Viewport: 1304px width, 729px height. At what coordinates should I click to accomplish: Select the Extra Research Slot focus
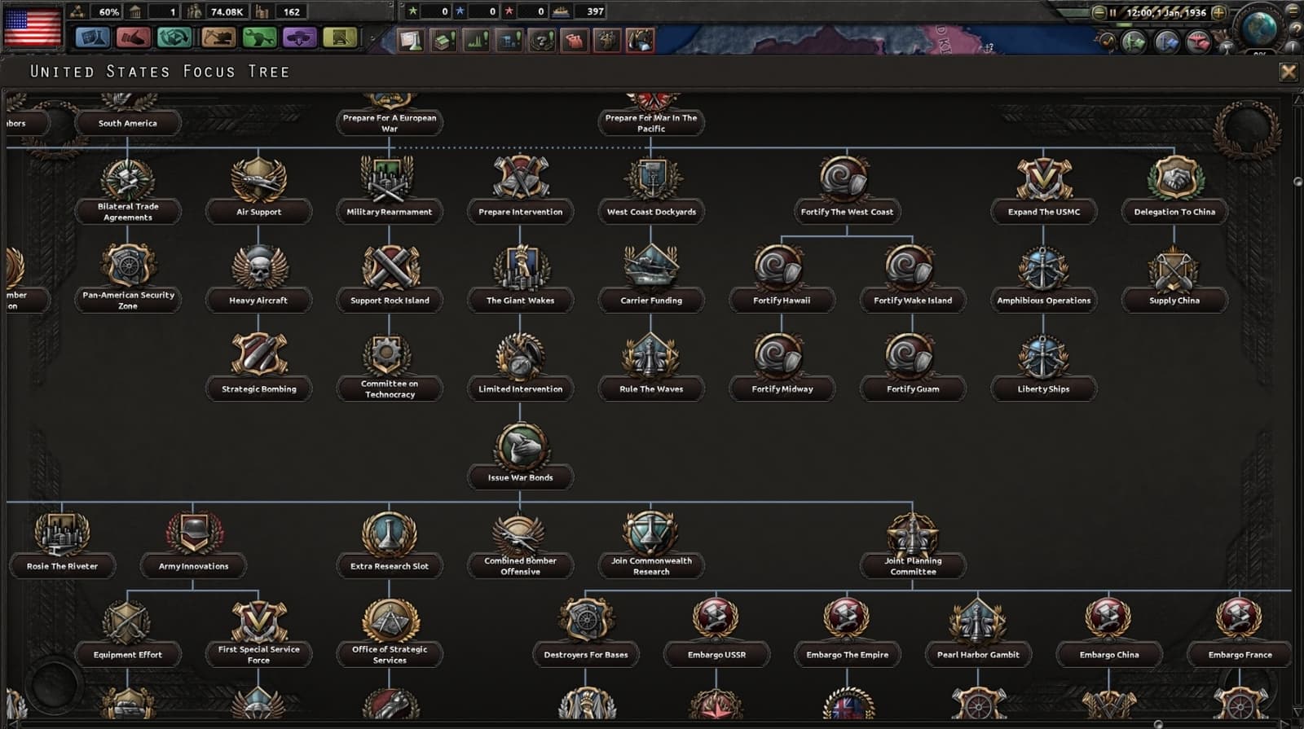390,544
